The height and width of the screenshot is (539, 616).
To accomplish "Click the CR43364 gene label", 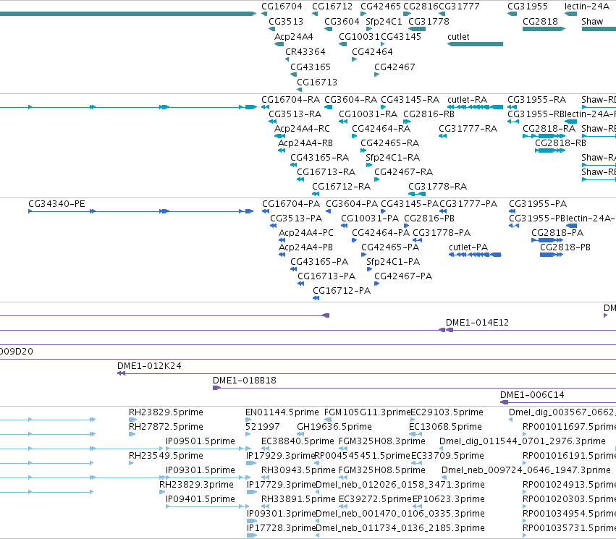I will click(305, 52).
